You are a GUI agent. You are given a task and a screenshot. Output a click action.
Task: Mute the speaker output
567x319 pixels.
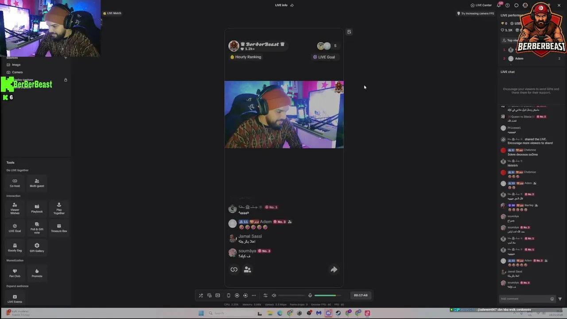point(274,296)
